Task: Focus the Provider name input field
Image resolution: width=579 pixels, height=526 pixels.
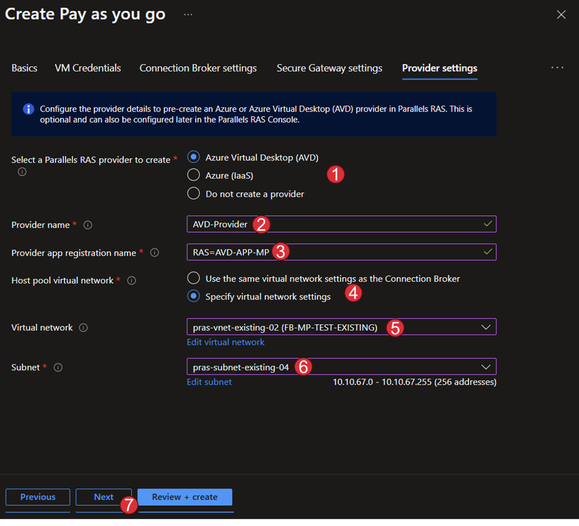Action: tap(341, 224)
